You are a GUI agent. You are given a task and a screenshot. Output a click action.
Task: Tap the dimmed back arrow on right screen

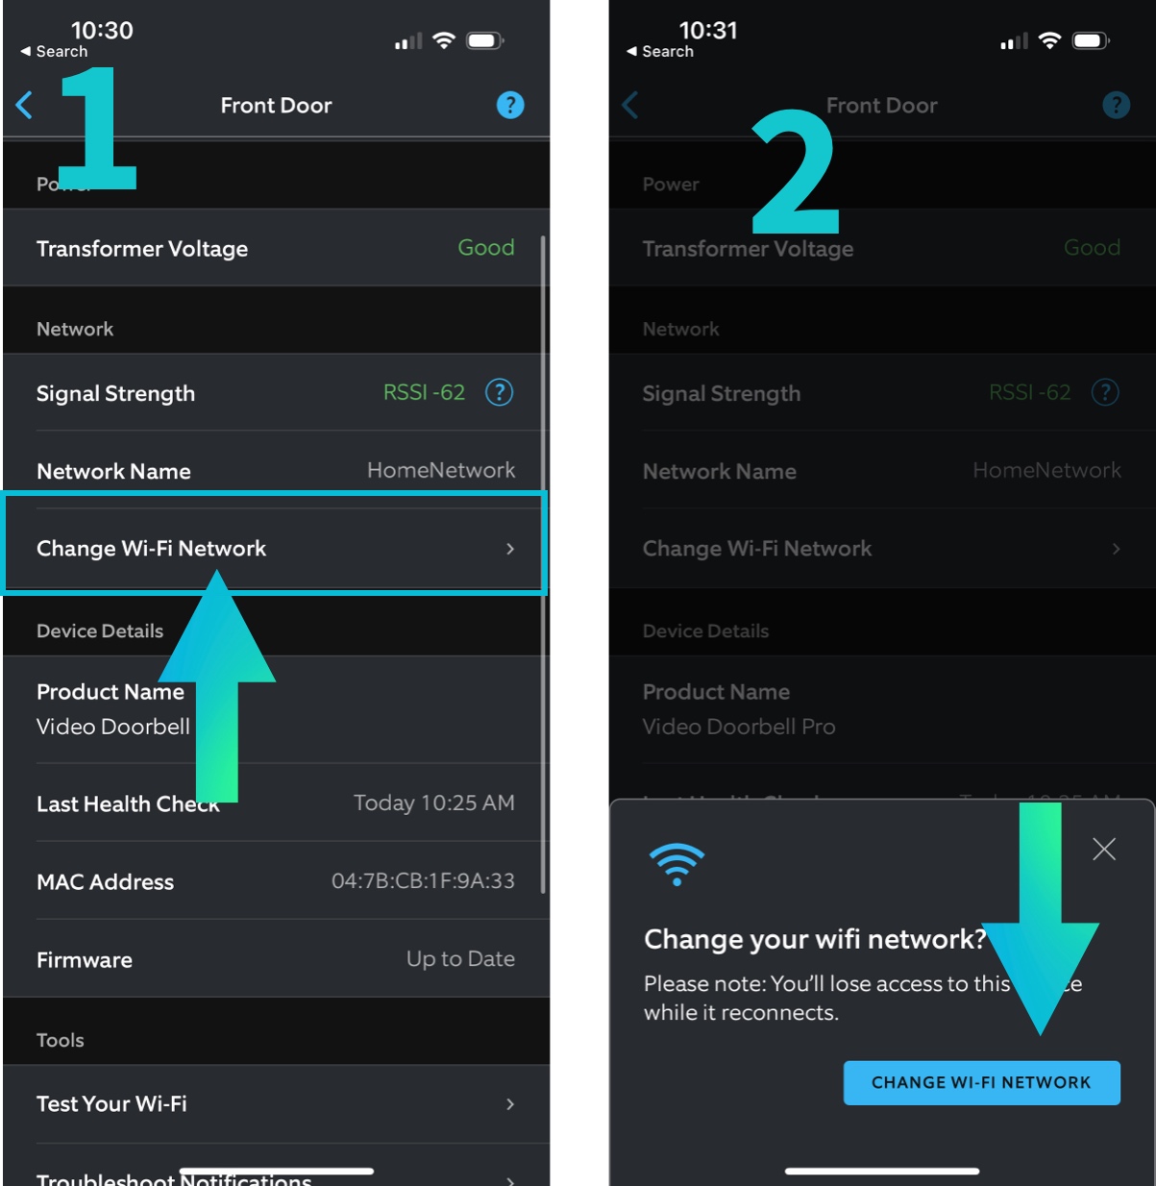(x=630, y=105)
